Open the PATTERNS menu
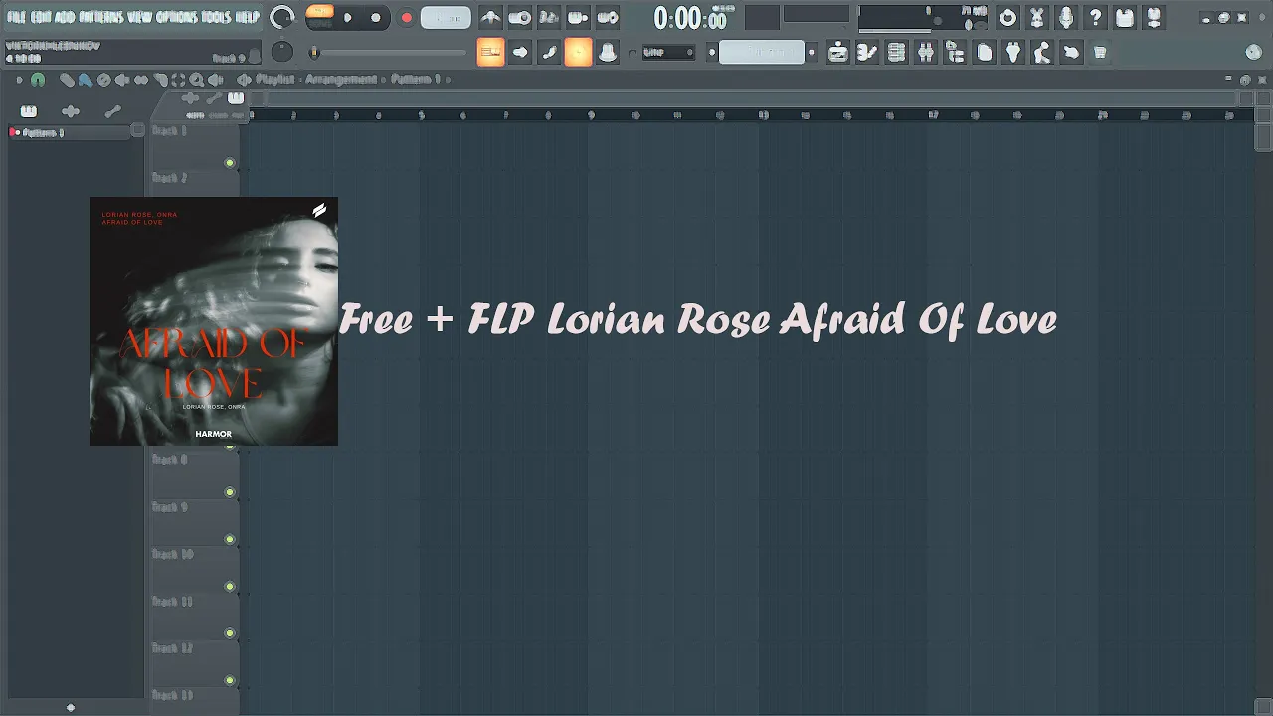The image size is (1273, 716). tap(101, 17)
